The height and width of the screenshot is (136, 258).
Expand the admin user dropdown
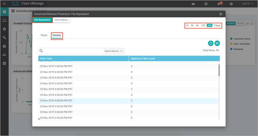248,3
